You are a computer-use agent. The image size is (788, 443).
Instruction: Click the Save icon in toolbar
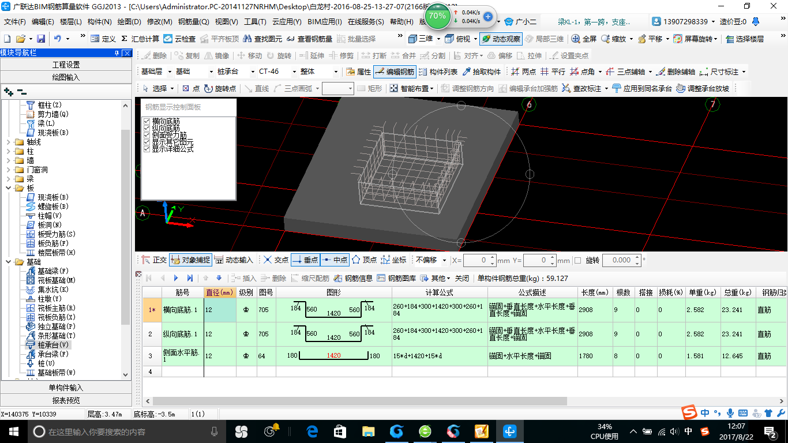click(41, 39)
